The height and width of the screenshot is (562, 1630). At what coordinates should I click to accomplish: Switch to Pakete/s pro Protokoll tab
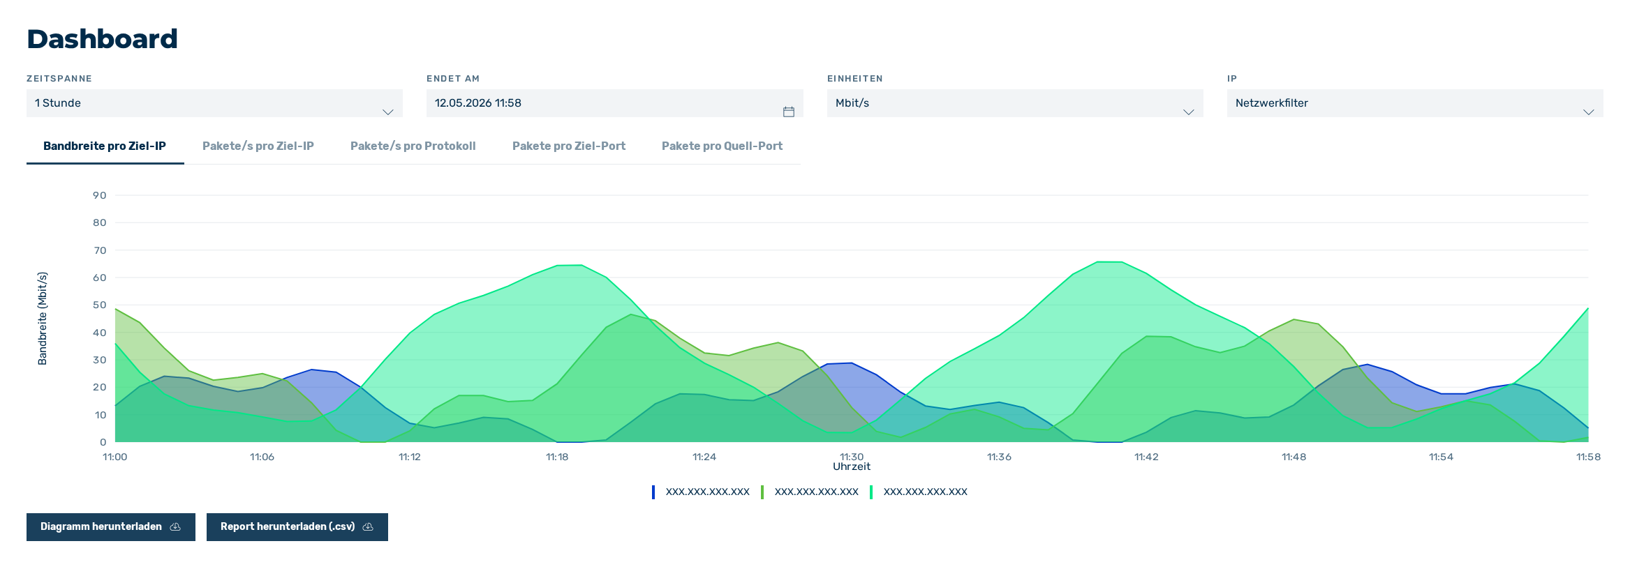[x=413, y=146]
